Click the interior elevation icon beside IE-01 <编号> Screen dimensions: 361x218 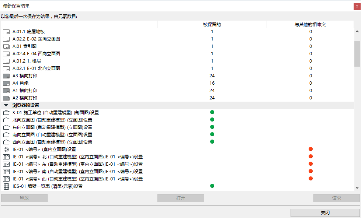pos(6,149)
